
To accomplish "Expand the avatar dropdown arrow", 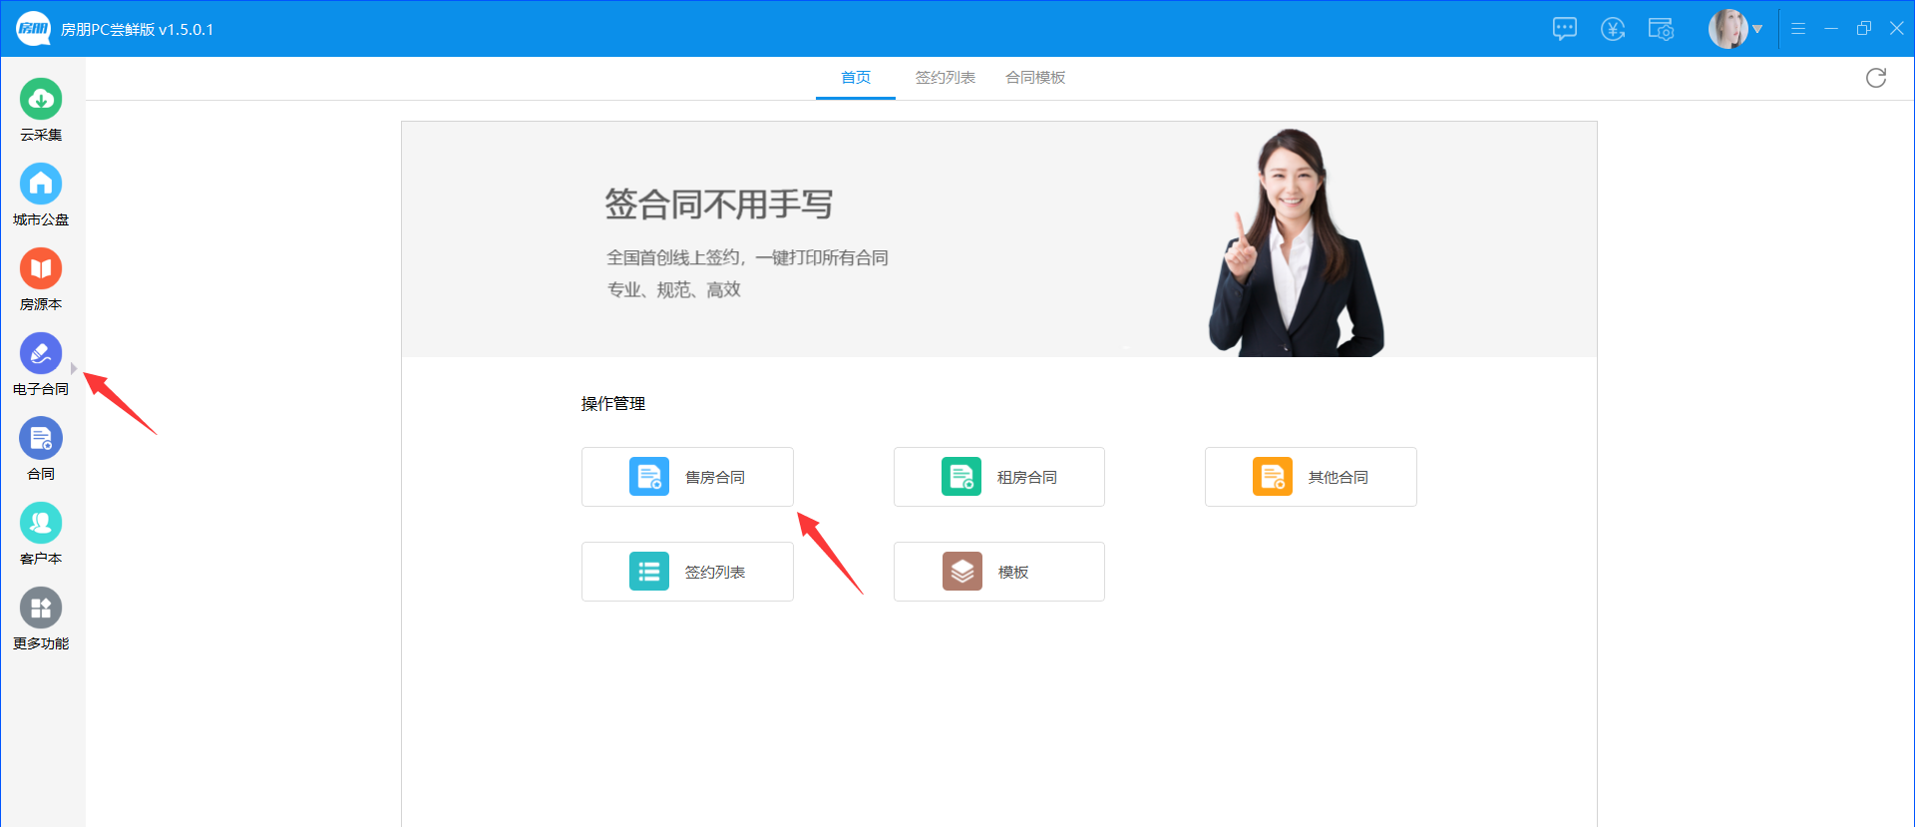I will coord(1757,29).
